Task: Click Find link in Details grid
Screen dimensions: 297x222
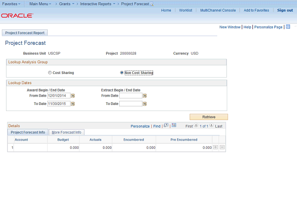Action: (x=157, y=126)
